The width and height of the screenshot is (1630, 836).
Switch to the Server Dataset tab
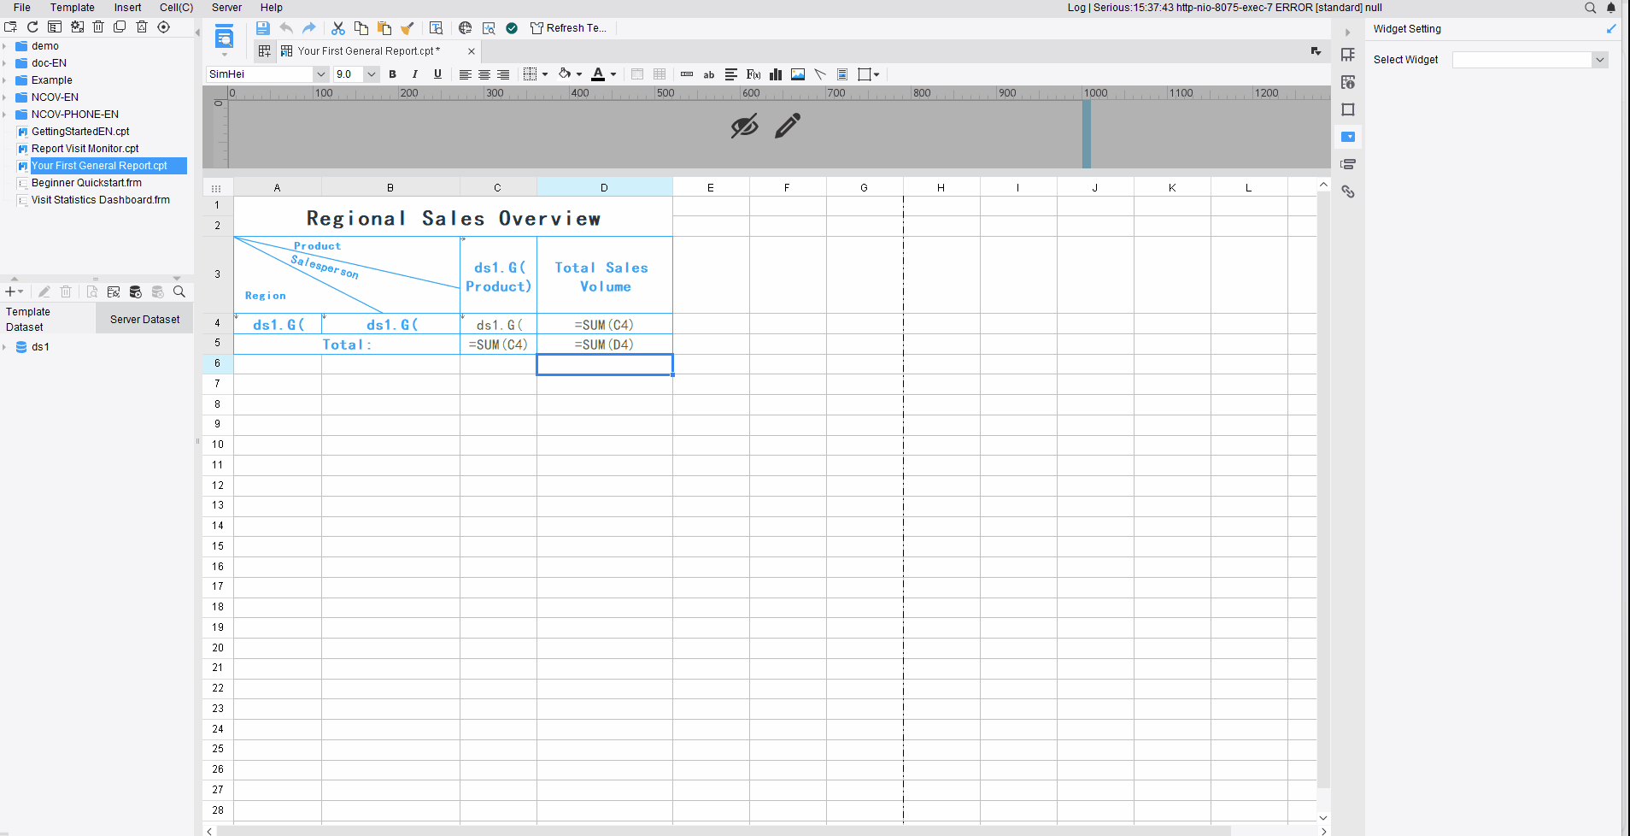pyautogui.click(x=145, y=320)
